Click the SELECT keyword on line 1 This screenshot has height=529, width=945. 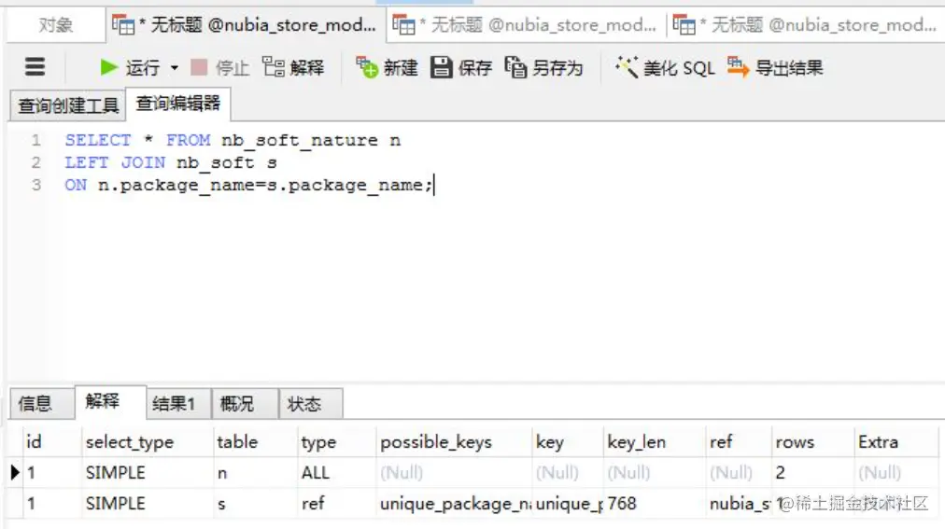98,140
